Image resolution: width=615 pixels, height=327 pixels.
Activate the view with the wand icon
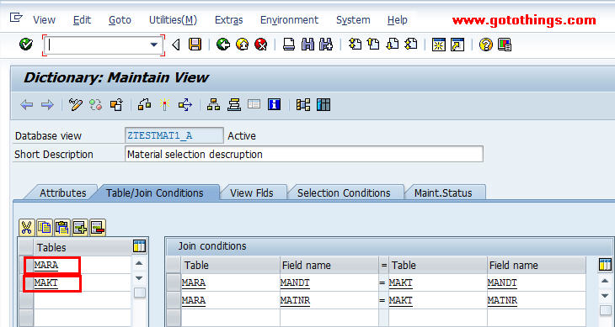[165, 105]
